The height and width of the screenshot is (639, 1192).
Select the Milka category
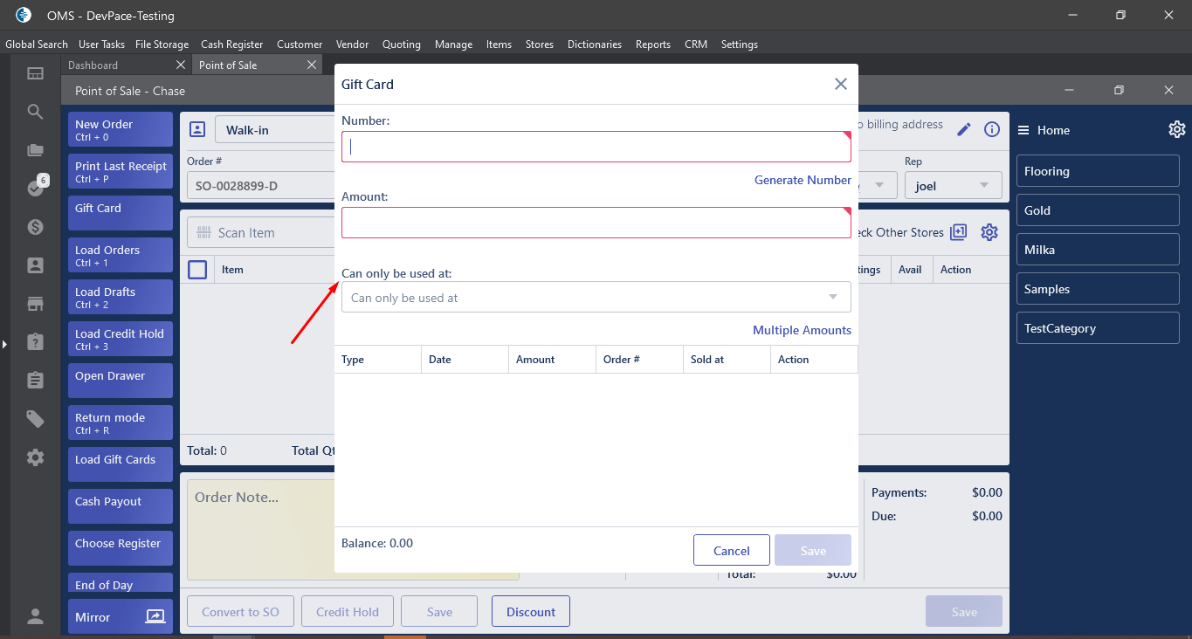(1098, 250)
